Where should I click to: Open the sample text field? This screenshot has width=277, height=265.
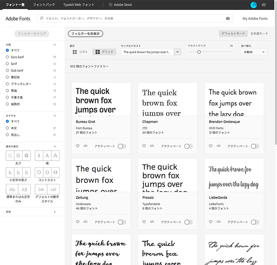tap(147, 52)
